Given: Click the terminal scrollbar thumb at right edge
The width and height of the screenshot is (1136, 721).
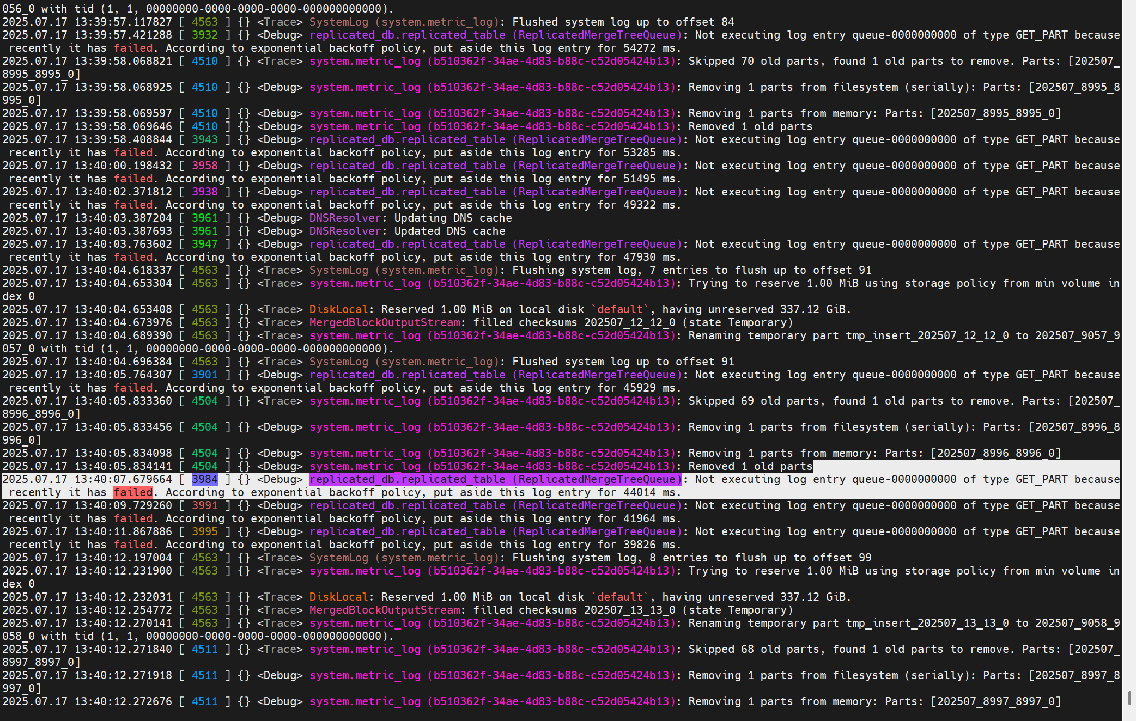Looking at the screenshot, I should point(1130,698).
